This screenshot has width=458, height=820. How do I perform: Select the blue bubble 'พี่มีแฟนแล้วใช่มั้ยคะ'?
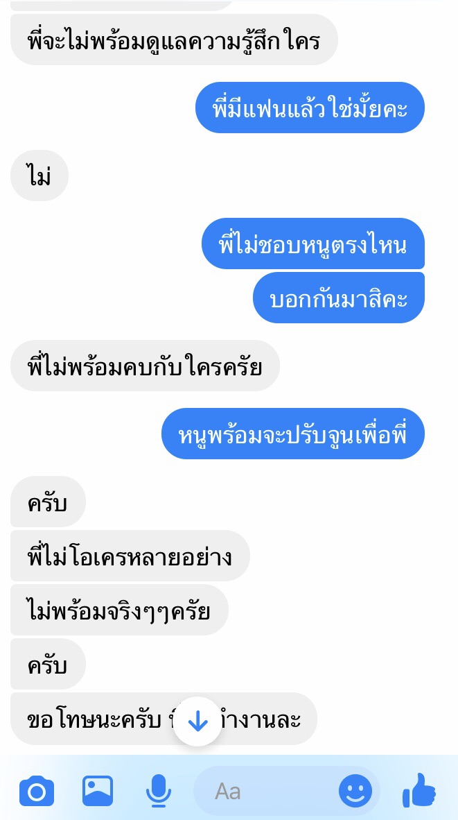310,108
